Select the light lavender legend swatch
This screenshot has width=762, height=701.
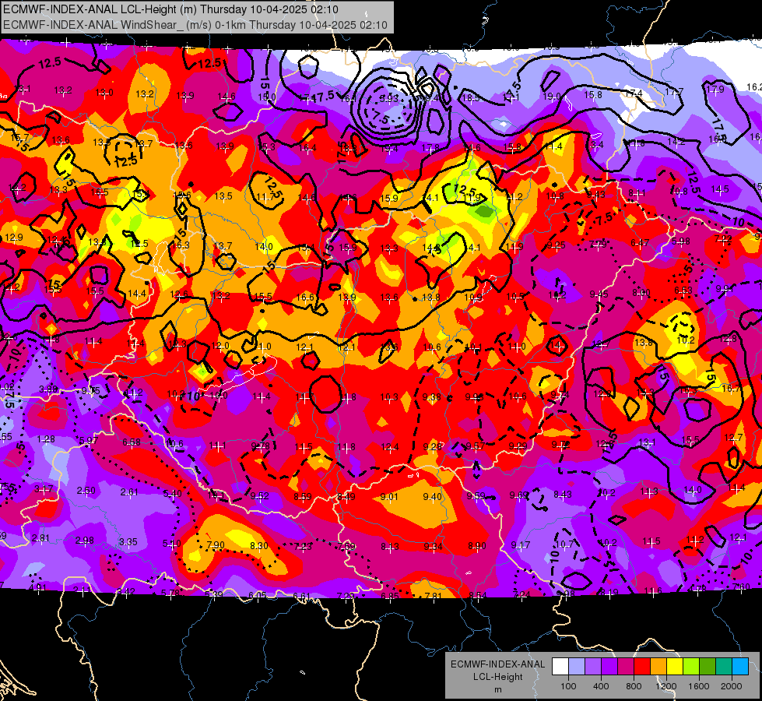pos(577,667)
